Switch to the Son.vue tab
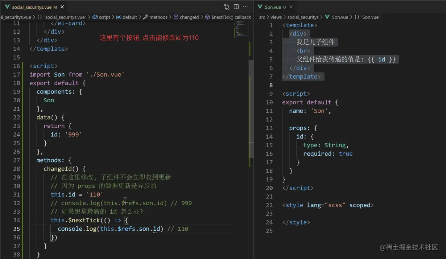The width and height of the screenshot is (446, 259). tap(275, 7)
